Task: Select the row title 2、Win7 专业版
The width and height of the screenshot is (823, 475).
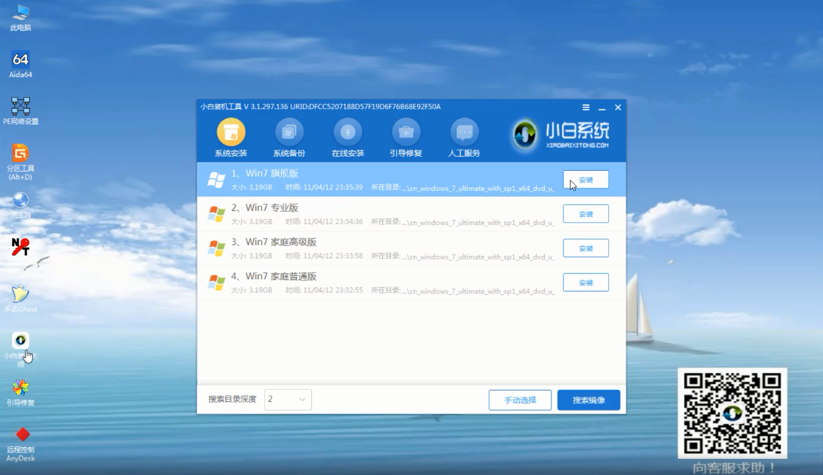Action: point(265,208)
